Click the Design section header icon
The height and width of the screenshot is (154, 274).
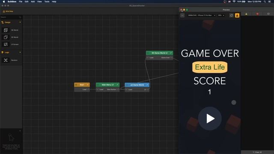click(3, 22)
